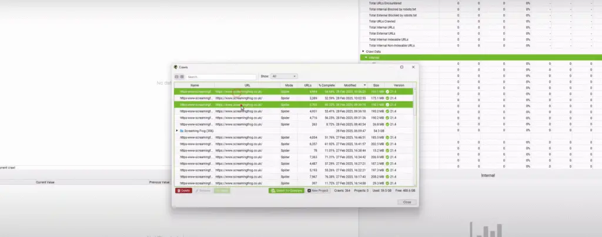Select the crawl modified 27 Feb 2025, 16:27:21
Image resolution: width=602 pixels, height=237 pixels.
tap(294, 163)
